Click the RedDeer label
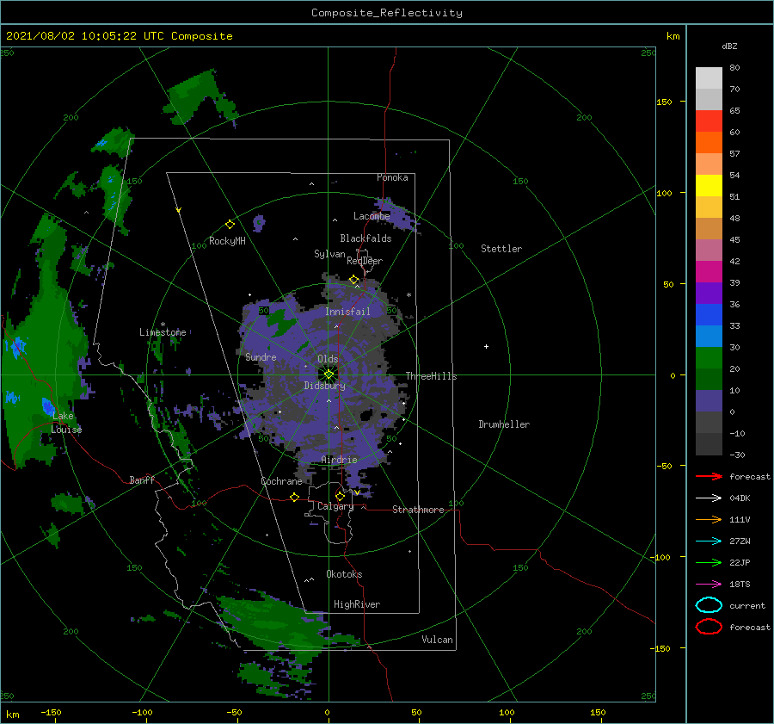774x724 pixels. point(365,261)
